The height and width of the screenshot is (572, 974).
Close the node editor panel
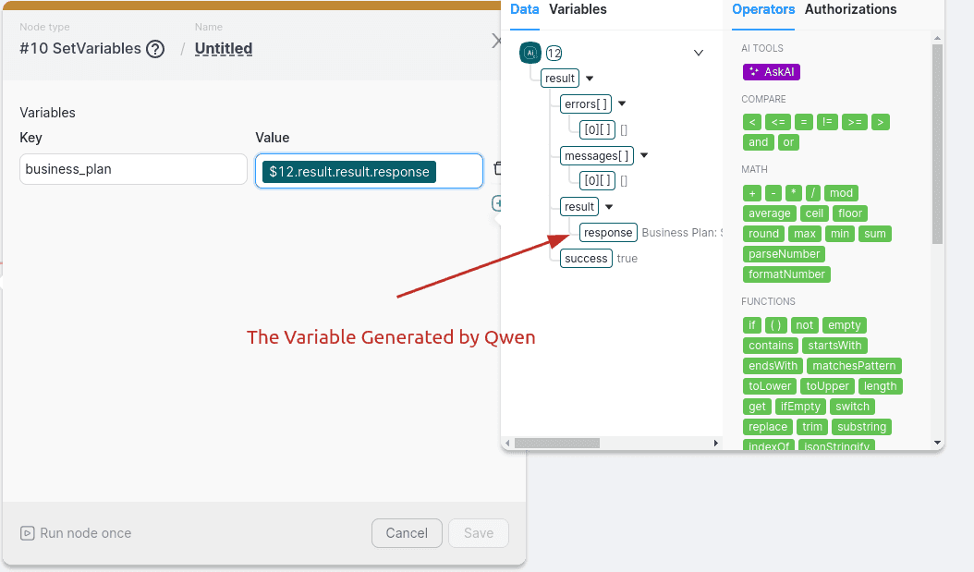pos(498,41)
